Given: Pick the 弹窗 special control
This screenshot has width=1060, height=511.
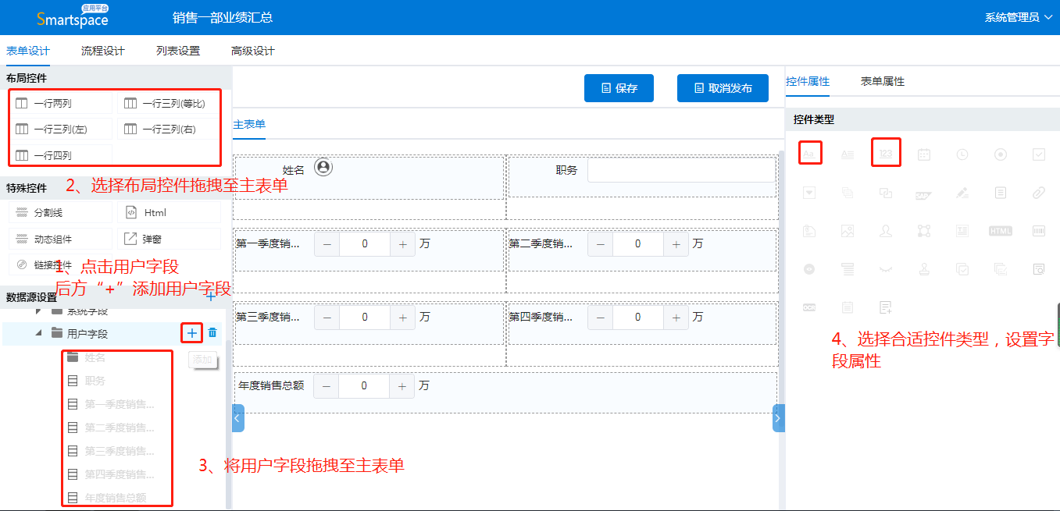Looking at the screenshot, I should pos(170,239).
